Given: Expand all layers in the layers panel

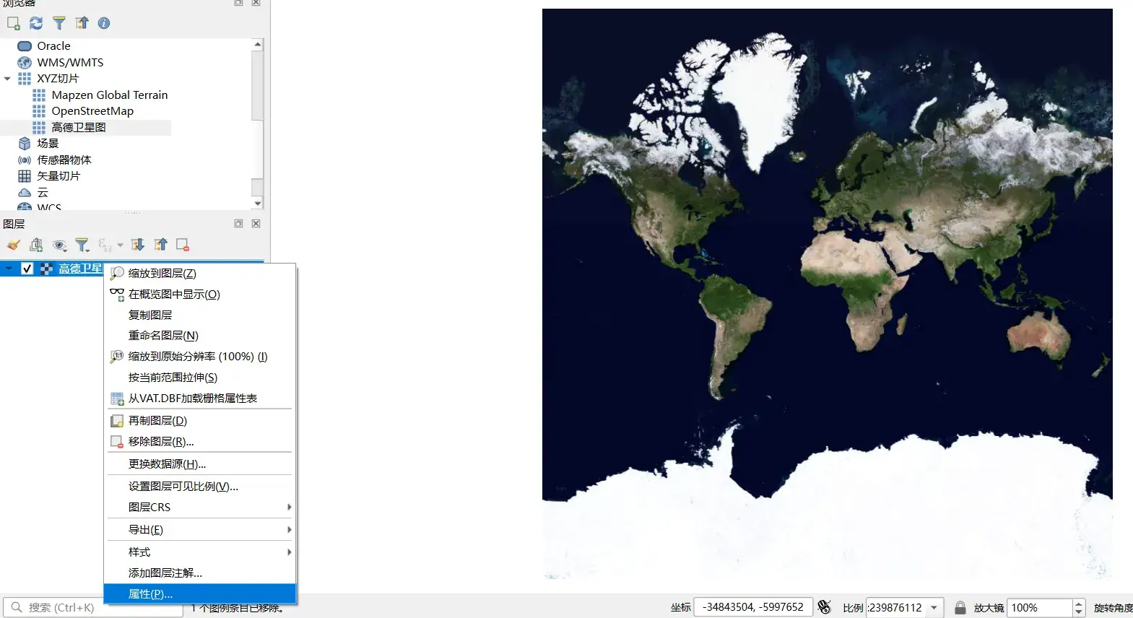Looking at the screenshot, I should pyautogui.click(x=138, y=245).
